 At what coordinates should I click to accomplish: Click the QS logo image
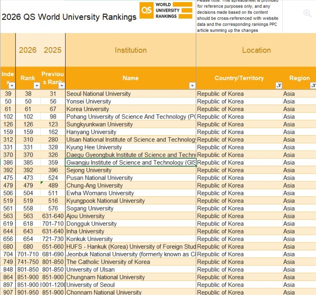(166, 10)
